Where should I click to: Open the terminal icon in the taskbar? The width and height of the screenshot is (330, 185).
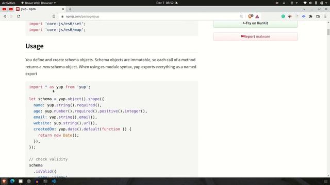45,181
